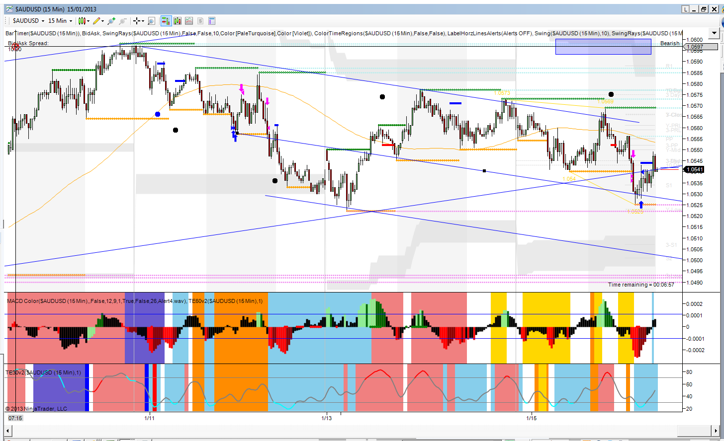Toggle the Chart Trader icon
Image resolution: width=724 pixels, height=441 pixels.
click(x=166, y=21)
